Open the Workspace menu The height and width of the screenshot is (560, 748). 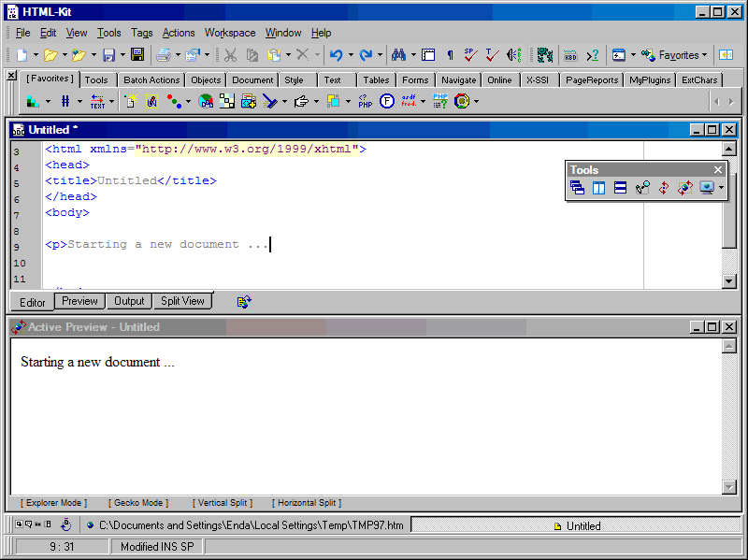[230, 33]
